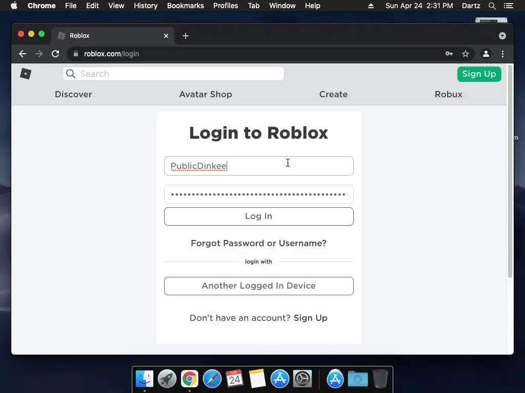
Task: Click the password field
Action: coord(259,194)
